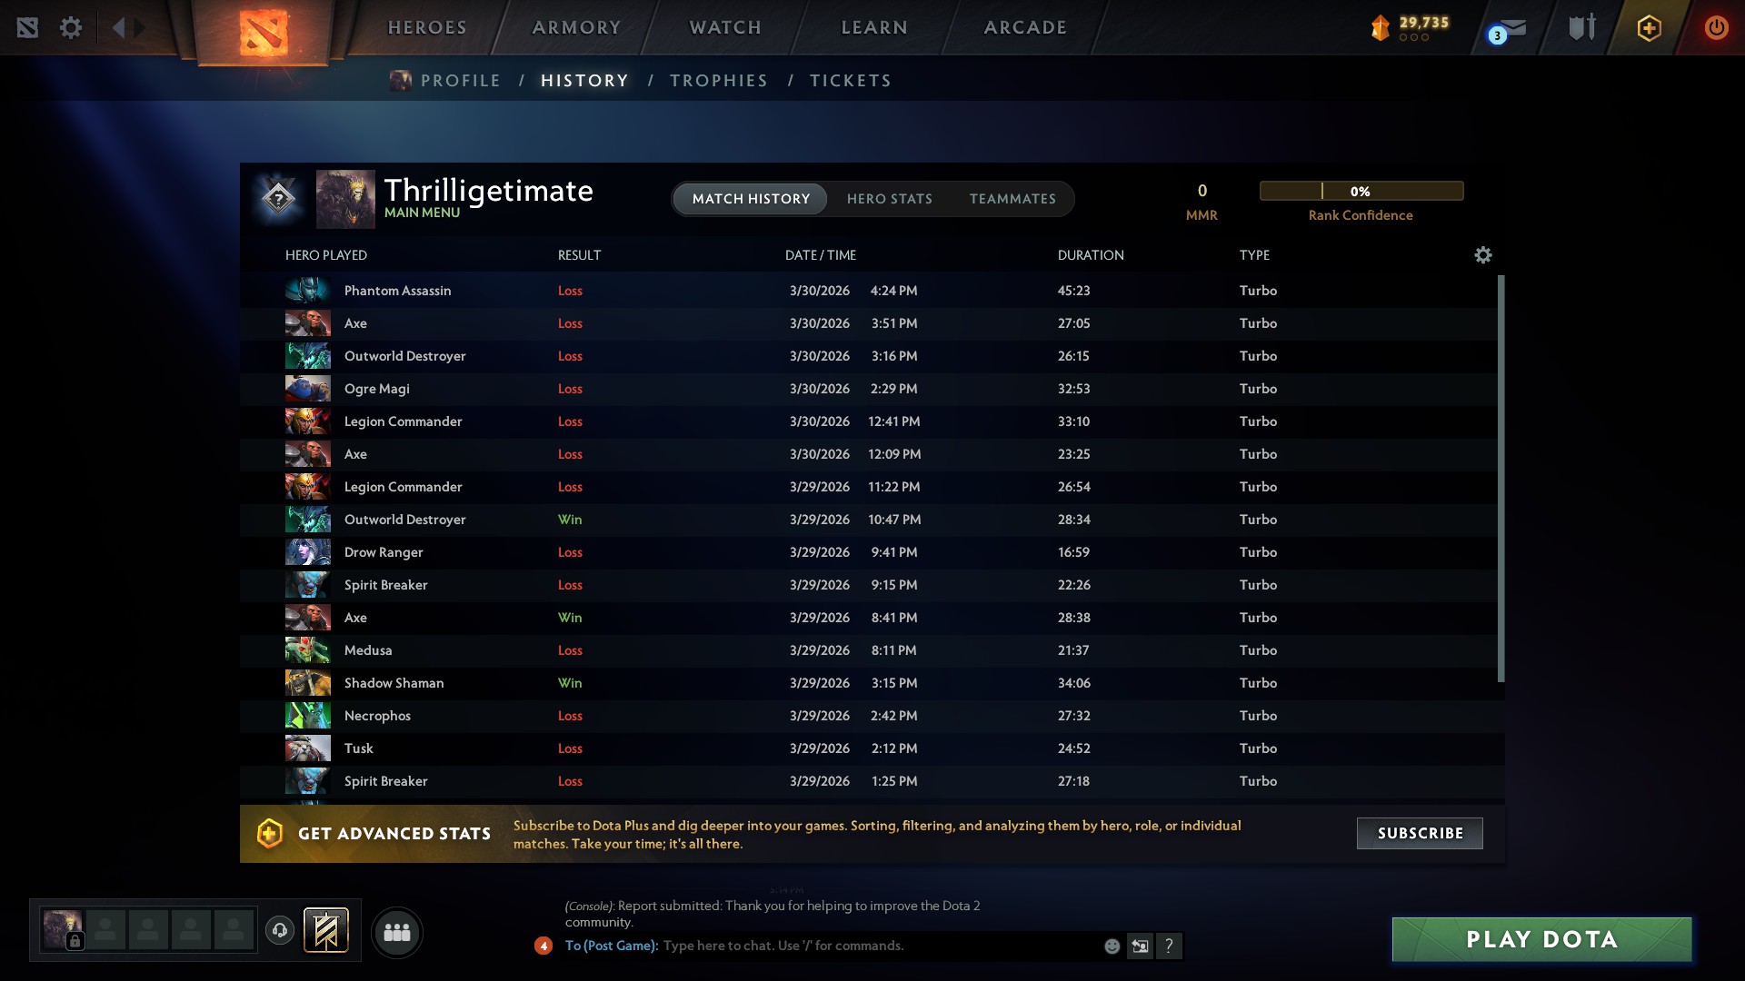The height and width of the screenshot is (981, 1745).
Task: Open the Dota 2 home dashboard logo
Action: (264, 32)
